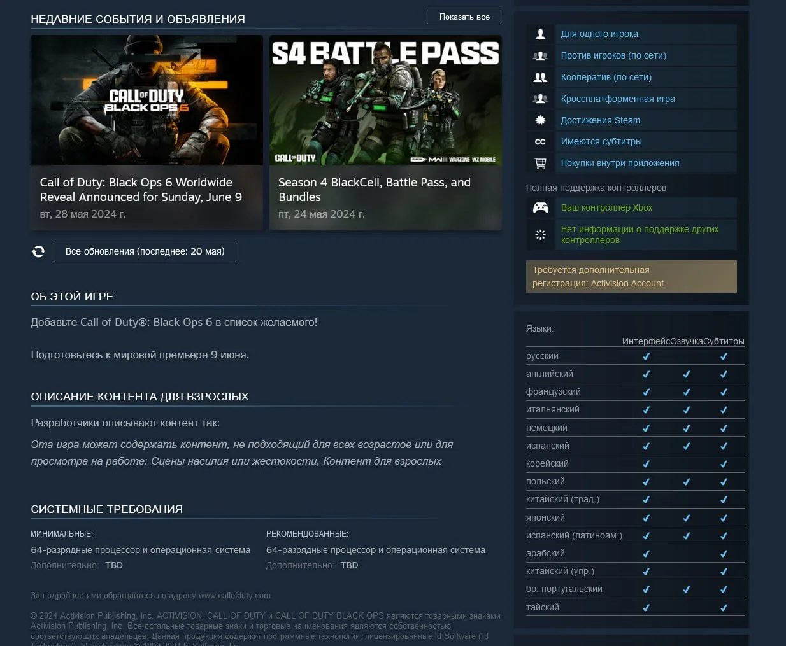This screenshot has width=786, height=646.
Task: Click voice-over checkmark in японский row
Action: [687, 518]
